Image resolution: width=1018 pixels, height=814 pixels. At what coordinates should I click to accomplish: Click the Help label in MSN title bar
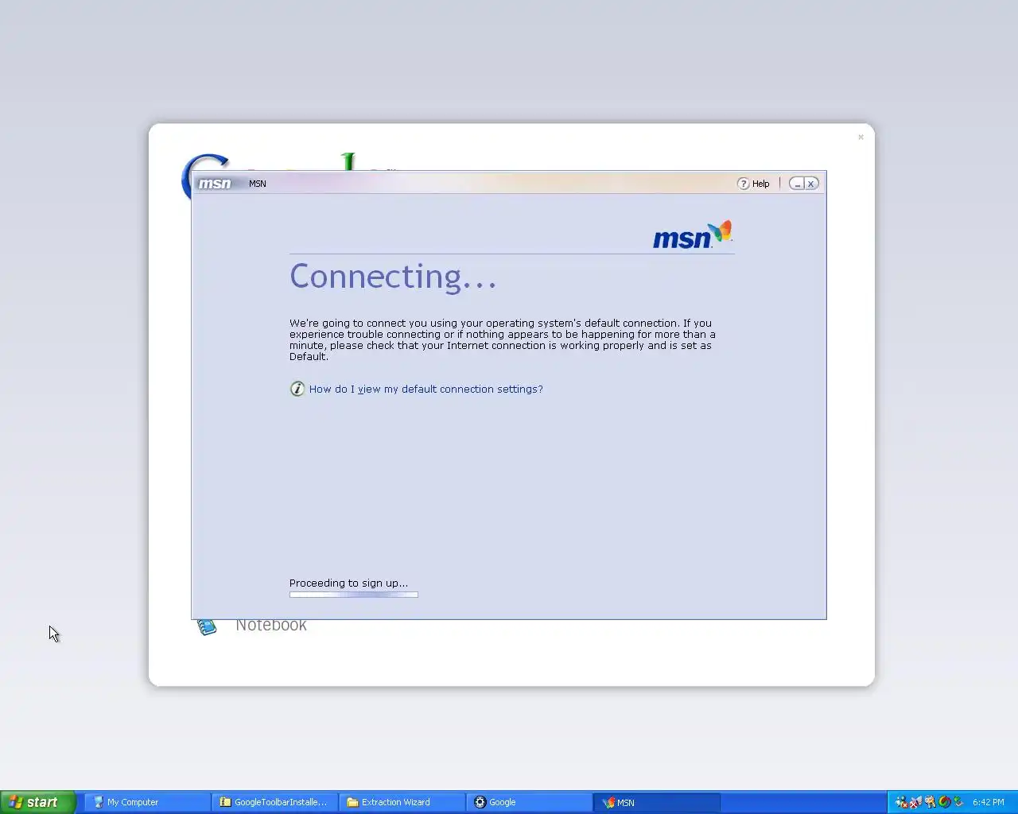pyautogui.click(x=761, y=184)
